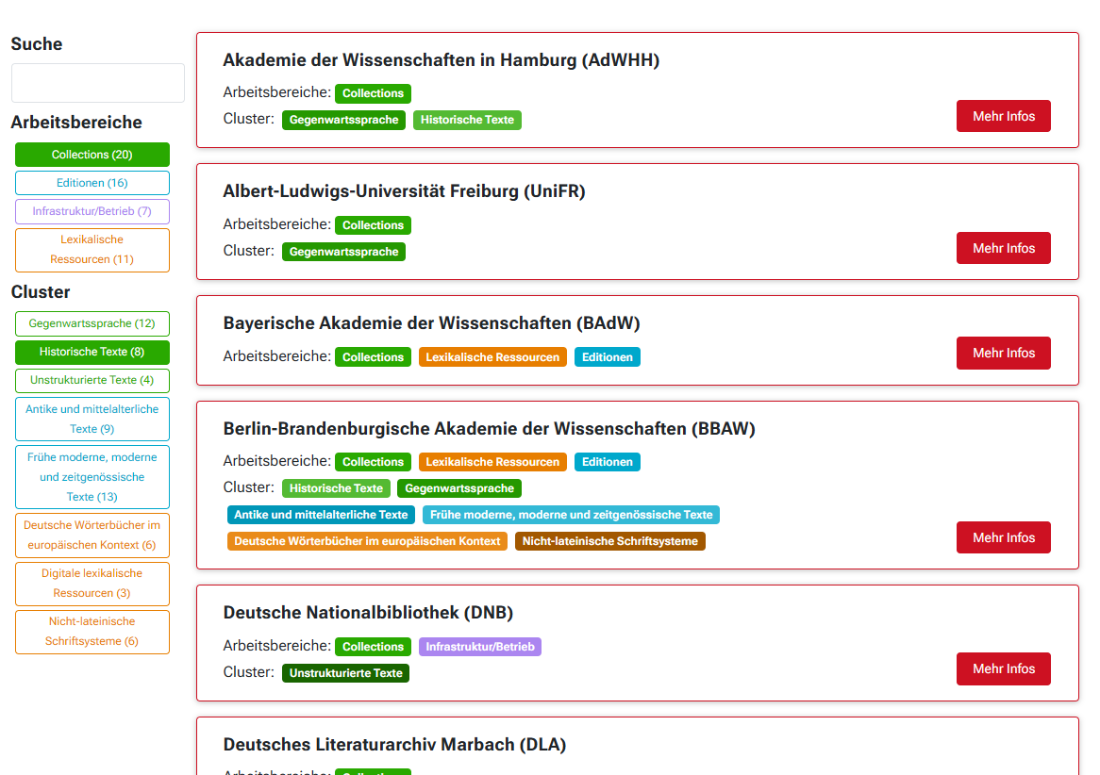The width and height of the screenshot is (1100, 775).
Task: Enable the Lexikalische Ressourcen (11) filter
Action: coord(92,249)
